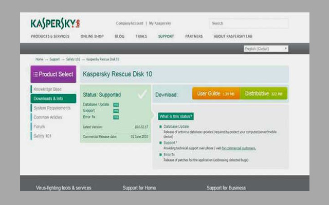Click the Safety 101 breadcrumb link
Viewport: 329px width, 205px height.
[73, 59]
